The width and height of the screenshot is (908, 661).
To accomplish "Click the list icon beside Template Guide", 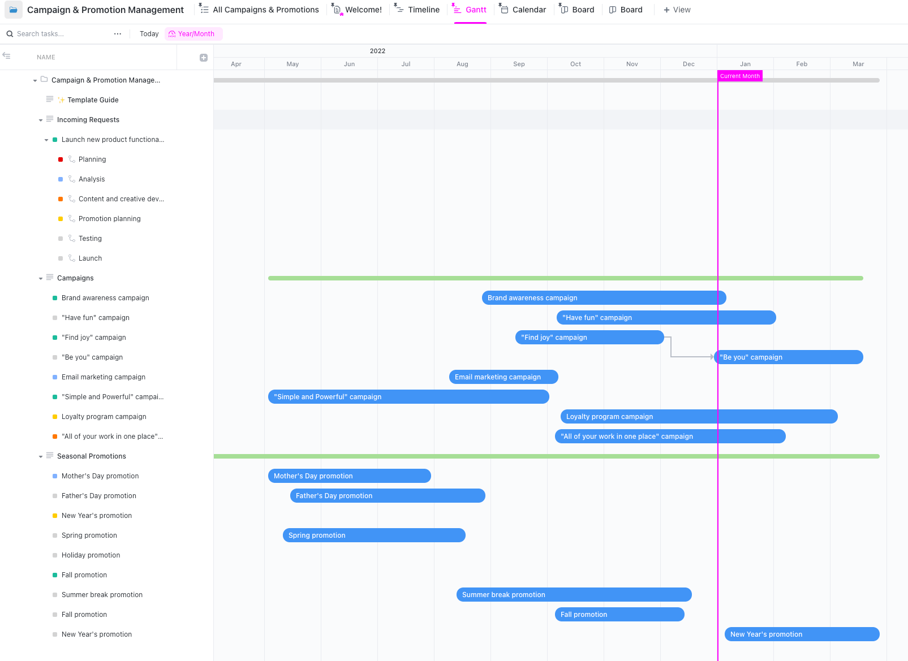I will 50,100.
